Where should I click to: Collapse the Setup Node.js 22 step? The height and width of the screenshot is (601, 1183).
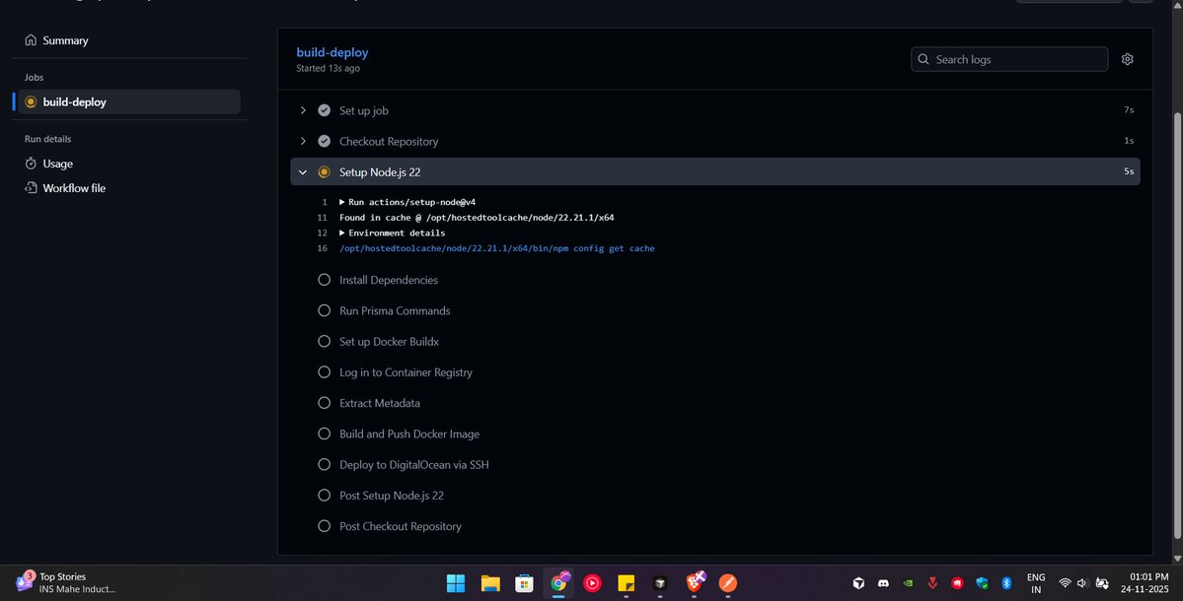tap(303, 171)
